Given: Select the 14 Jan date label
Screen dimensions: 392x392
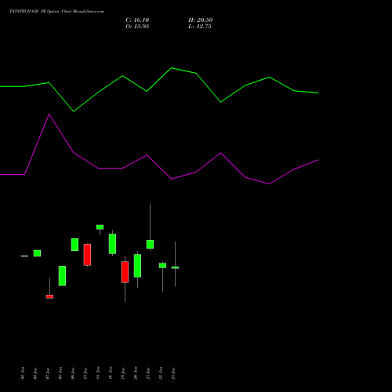Looking at the screenshot, I should [98, 373].
